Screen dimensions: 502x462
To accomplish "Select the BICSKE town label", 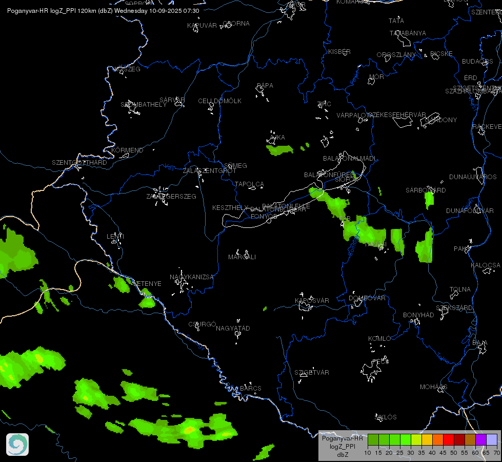I will 441,54.
